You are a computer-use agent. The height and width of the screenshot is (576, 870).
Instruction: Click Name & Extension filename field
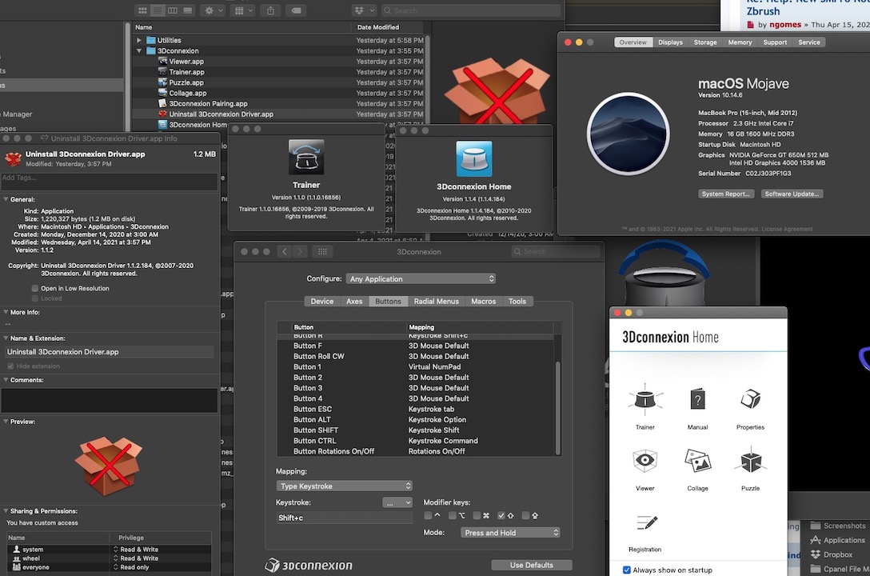[109, 352]
